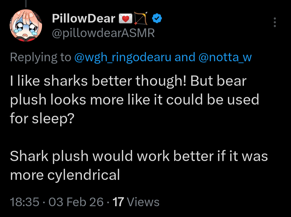Click the 18:35 timestamp
This screenshot has height=217, width=291.
[25, 202]
